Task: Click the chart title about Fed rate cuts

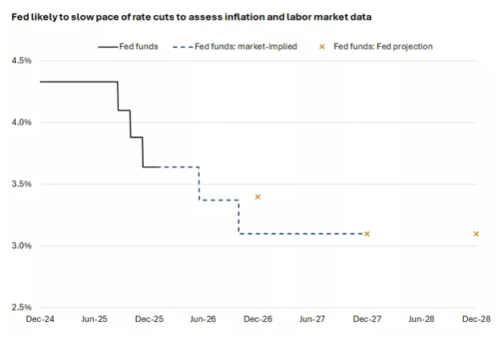Action: (191, 15)
